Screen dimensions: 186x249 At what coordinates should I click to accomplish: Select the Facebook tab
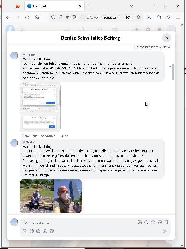coord(54,6)
